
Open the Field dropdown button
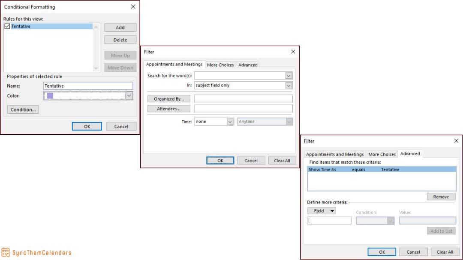tap(322, 211)
